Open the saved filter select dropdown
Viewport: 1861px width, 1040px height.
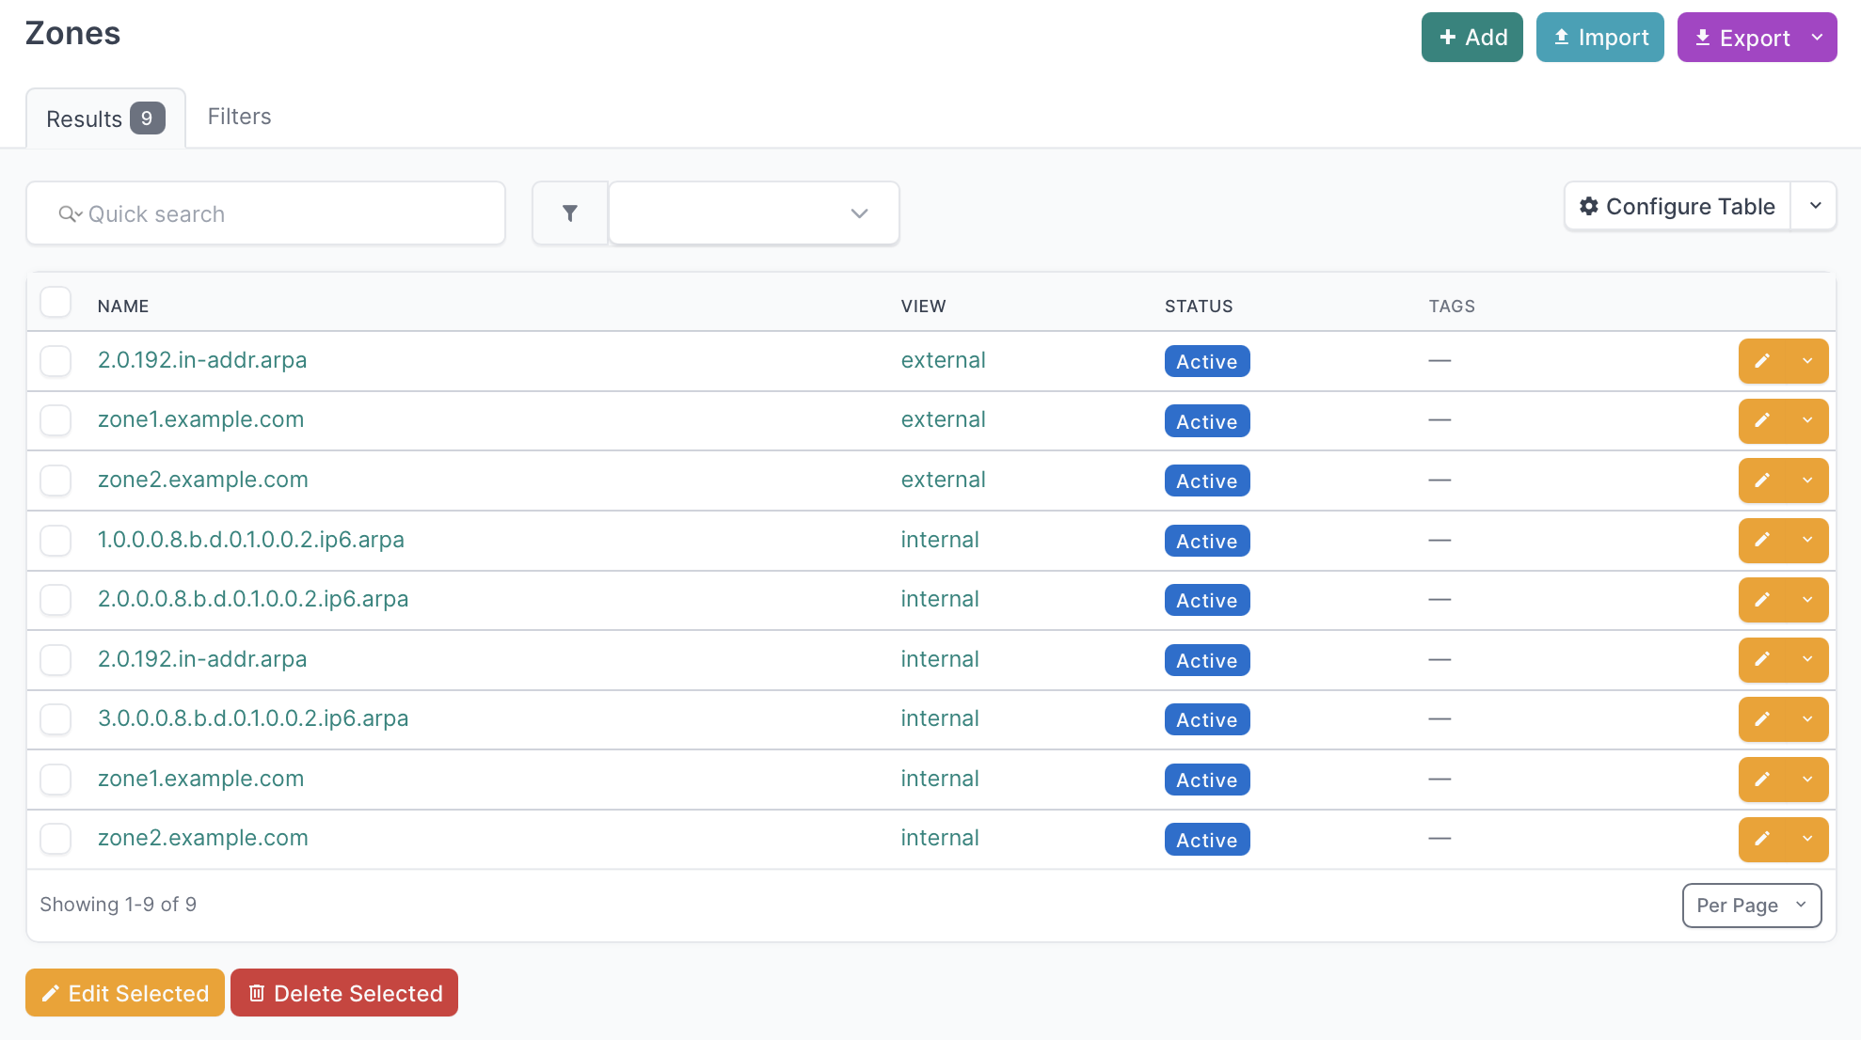754,213
